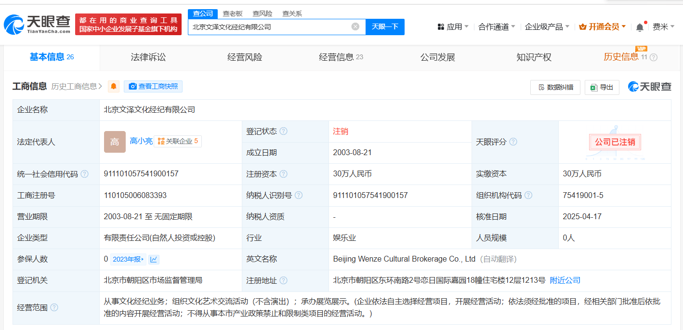683x330 pixels.
Task: Click the 高 avatar of the legal representative
Action: point(115,142)
